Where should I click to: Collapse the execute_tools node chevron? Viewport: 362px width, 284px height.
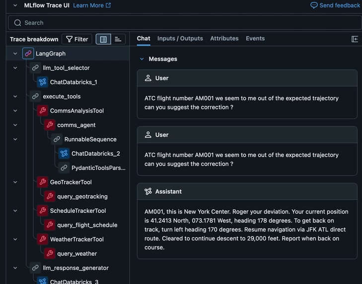[x=15, y=96]
